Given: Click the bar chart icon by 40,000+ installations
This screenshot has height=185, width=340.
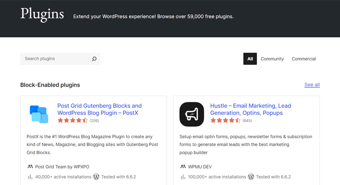Looking at the screenshot, I should (x=30, y=177).
